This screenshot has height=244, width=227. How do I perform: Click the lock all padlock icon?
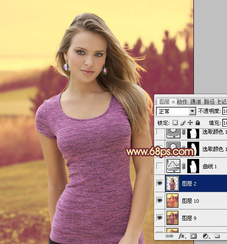pyautogui.click(x=197, y=123)
